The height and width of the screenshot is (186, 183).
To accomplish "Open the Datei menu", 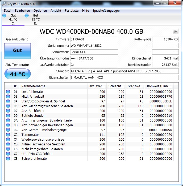I will point(7,11).
